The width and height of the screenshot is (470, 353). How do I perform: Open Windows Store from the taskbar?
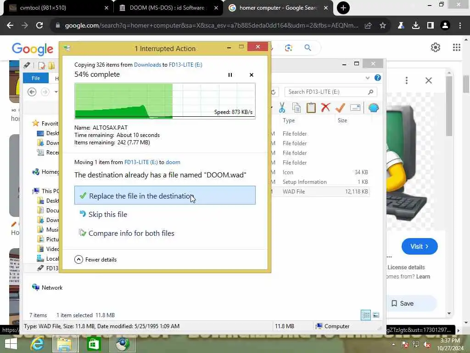tap(94, 344)
